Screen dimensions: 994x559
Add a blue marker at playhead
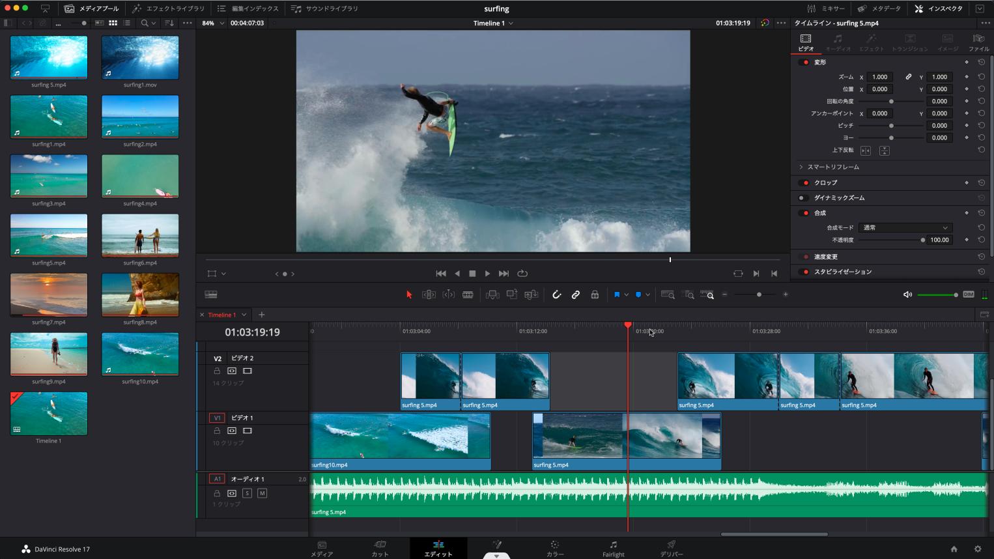point(638,294)
